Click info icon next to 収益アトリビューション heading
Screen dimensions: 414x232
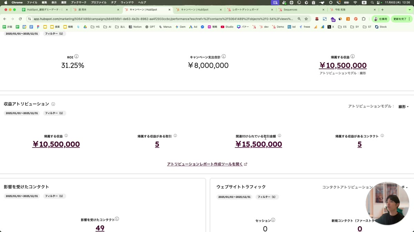pyautogui.click(x=53, y=104)
